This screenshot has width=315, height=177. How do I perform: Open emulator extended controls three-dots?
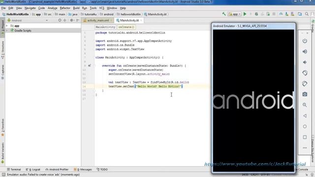(x=305, y=147)
